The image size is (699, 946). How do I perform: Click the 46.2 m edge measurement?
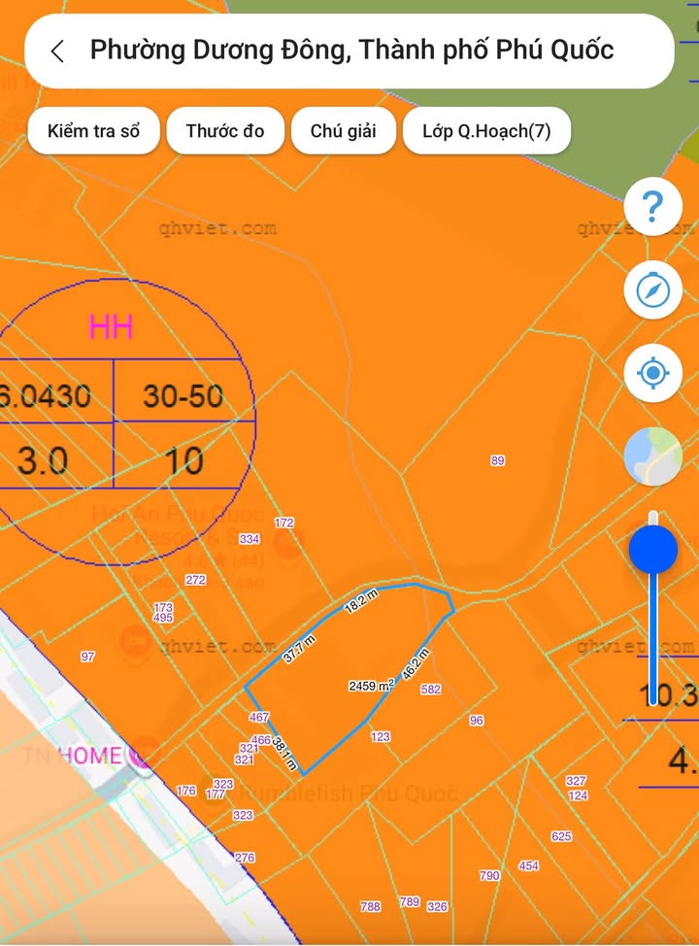click(x=416, y=663)
